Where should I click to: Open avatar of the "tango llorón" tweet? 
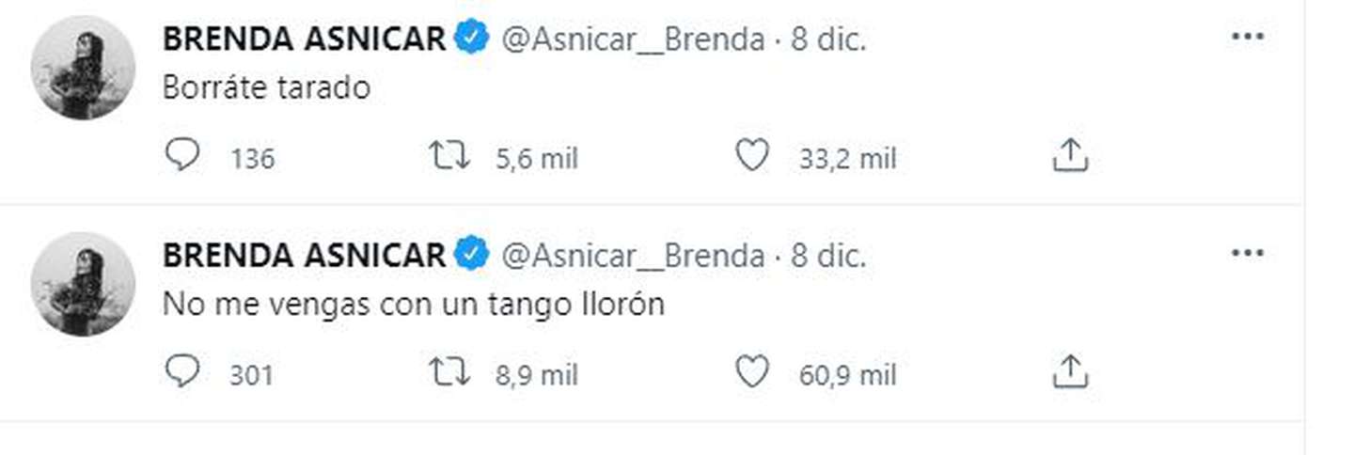pos(83,284)
